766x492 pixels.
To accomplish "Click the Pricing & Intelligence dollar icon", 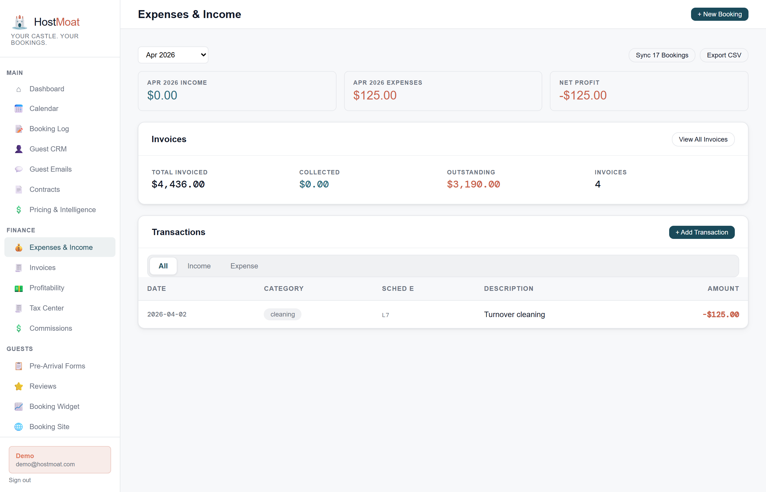I will click(x=19, y=210).
